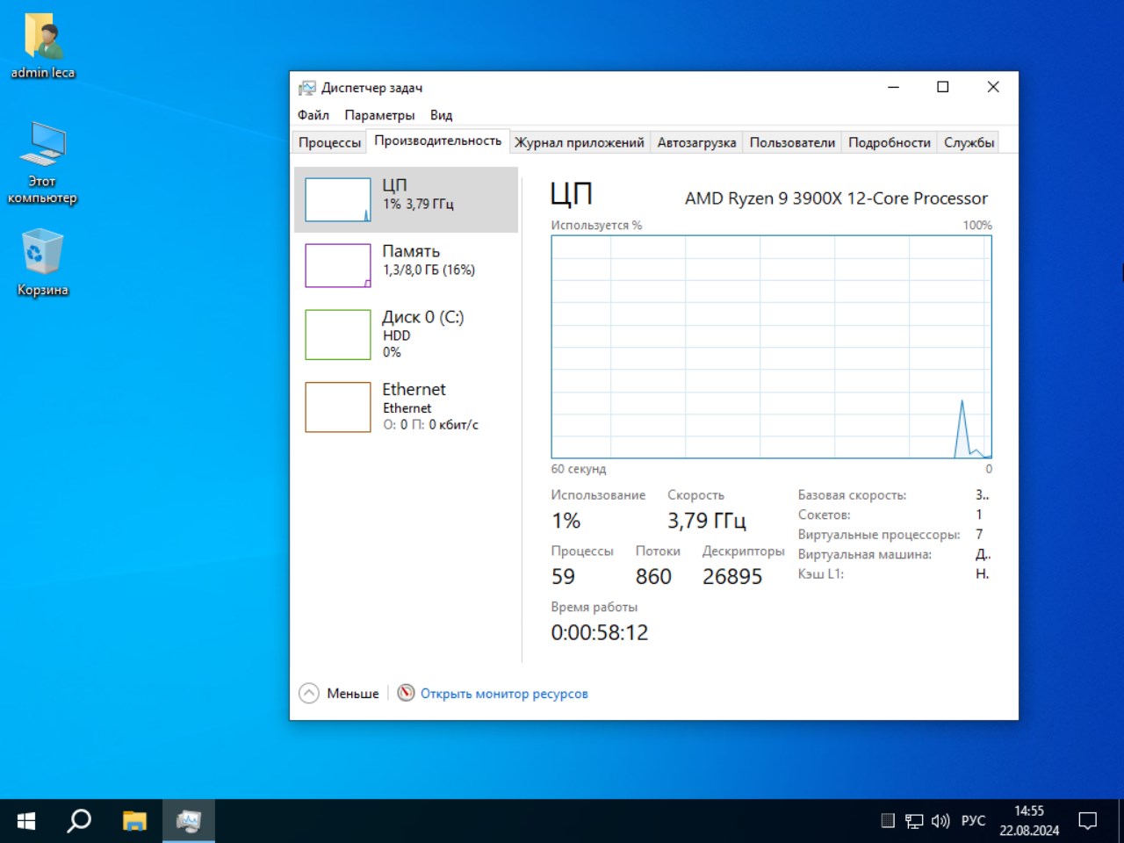This screenshot has width=1124, height=843.
Task: Switch to the Процессы tab
Action: (x=329, y=141)
